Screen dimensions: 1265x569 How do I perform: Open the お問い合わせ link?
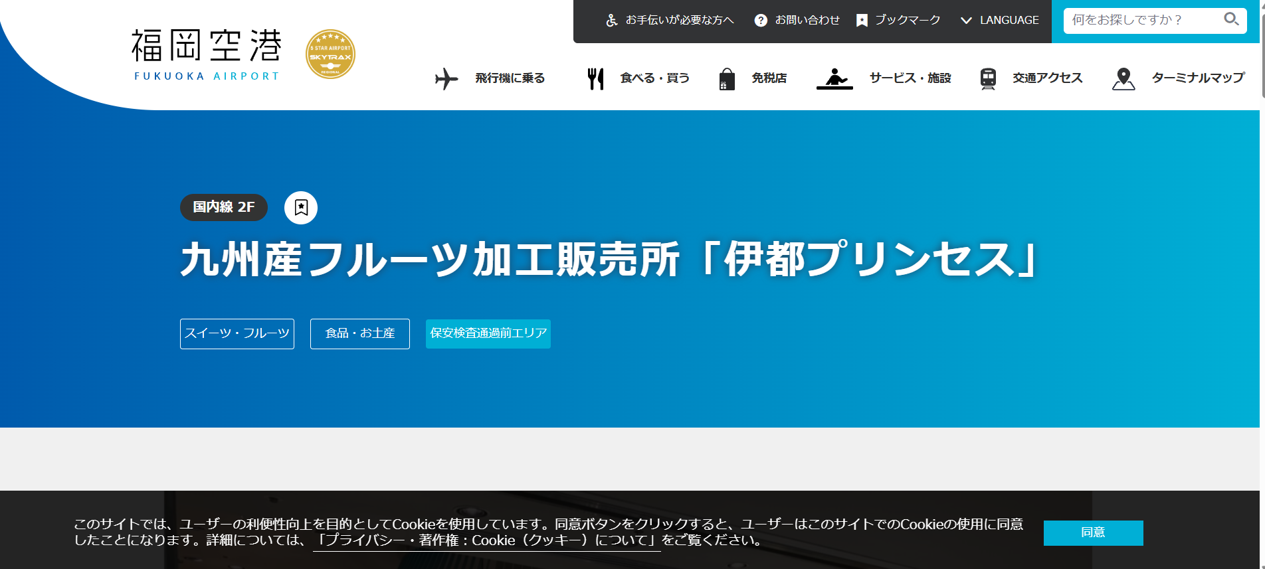(807, 21)
